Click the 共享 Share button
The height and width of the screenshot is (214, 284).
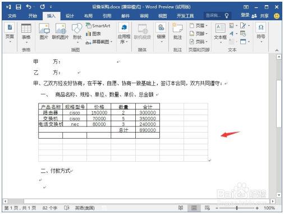pyautogui.click(x=260, y=16)
